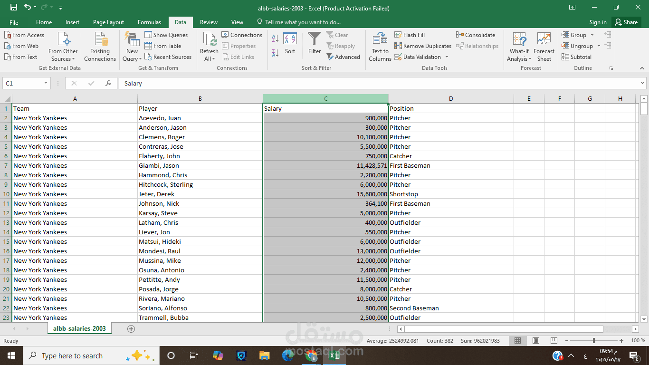Switch to the Insert tab
This screenshot has height=365, width=649.
pos(73,22)
